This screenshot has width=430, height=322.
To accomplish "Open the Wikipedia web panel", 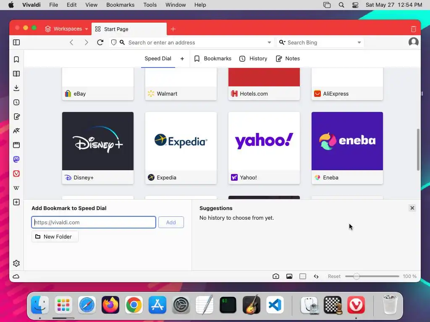I will 16,188.
